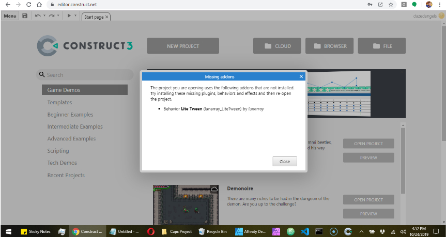Open the Windows notification center icon
The height and width of the screenshot is (237, 446).
436,231
